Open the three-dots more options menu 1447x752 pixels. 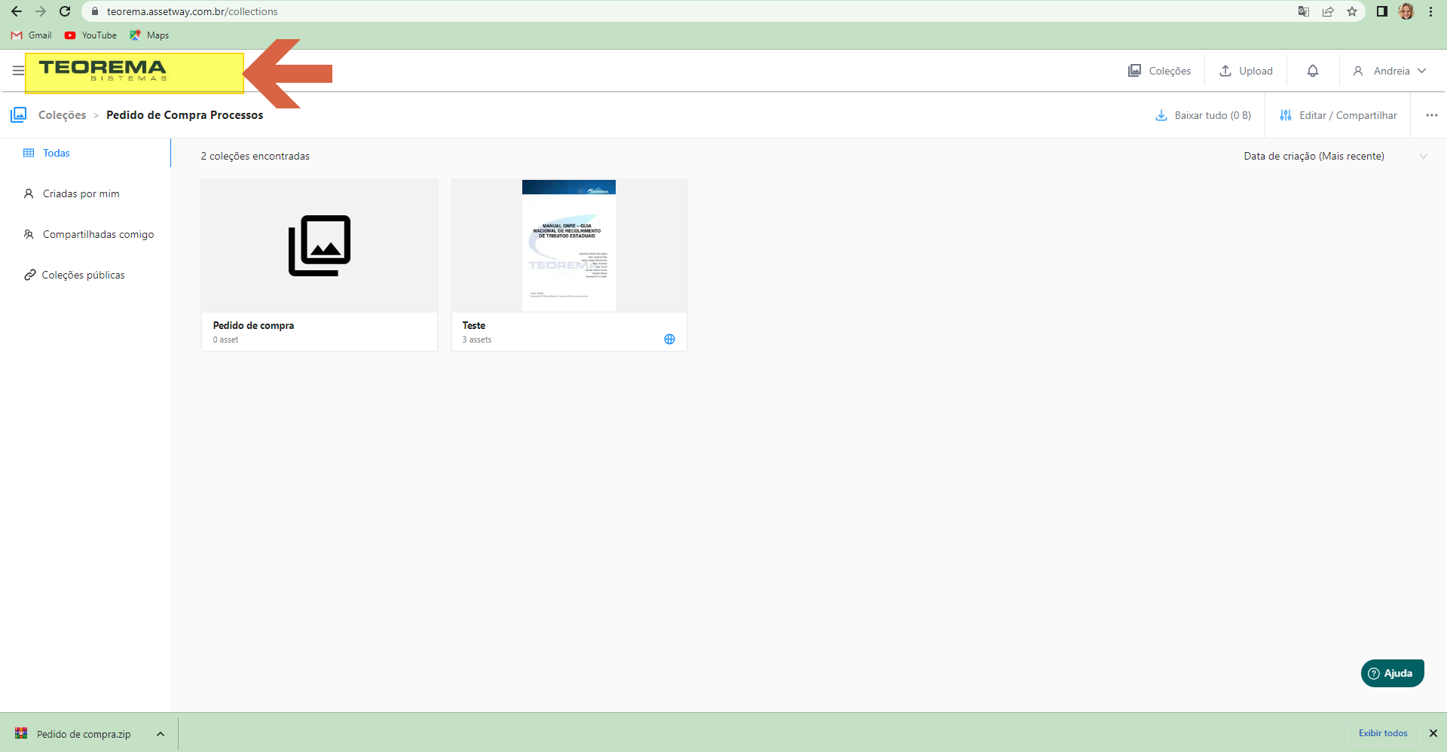[x=1432, y=115]
